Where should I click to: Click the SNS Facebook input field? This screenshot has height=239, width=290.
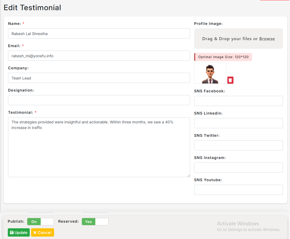(238, 101)
